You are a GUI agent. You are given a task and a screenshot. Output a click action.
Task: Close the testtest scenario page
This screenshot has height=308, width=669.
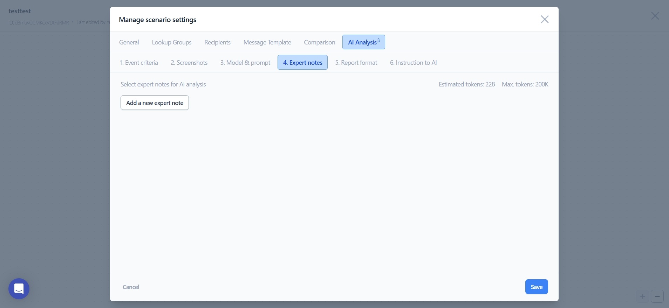point(655,16)
